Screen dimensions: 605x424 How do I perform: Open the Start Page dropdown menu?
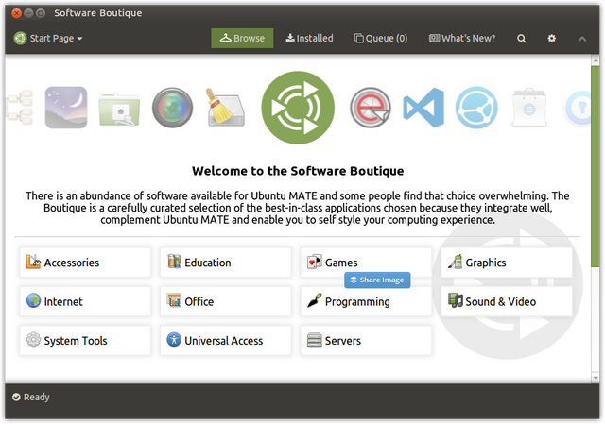pos(48,38)
